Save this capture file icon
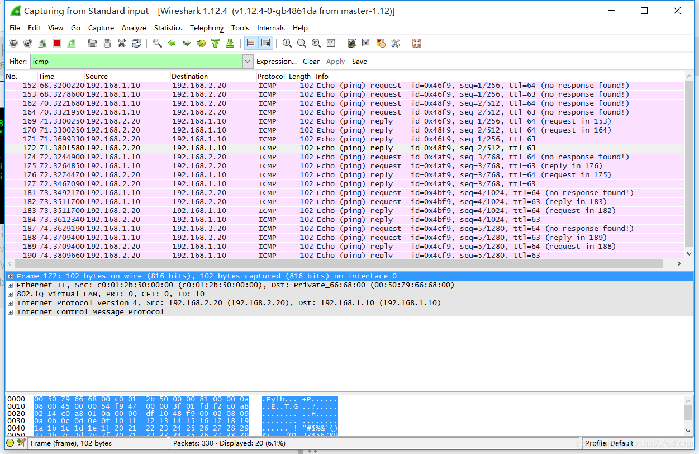 pos(107,43)
